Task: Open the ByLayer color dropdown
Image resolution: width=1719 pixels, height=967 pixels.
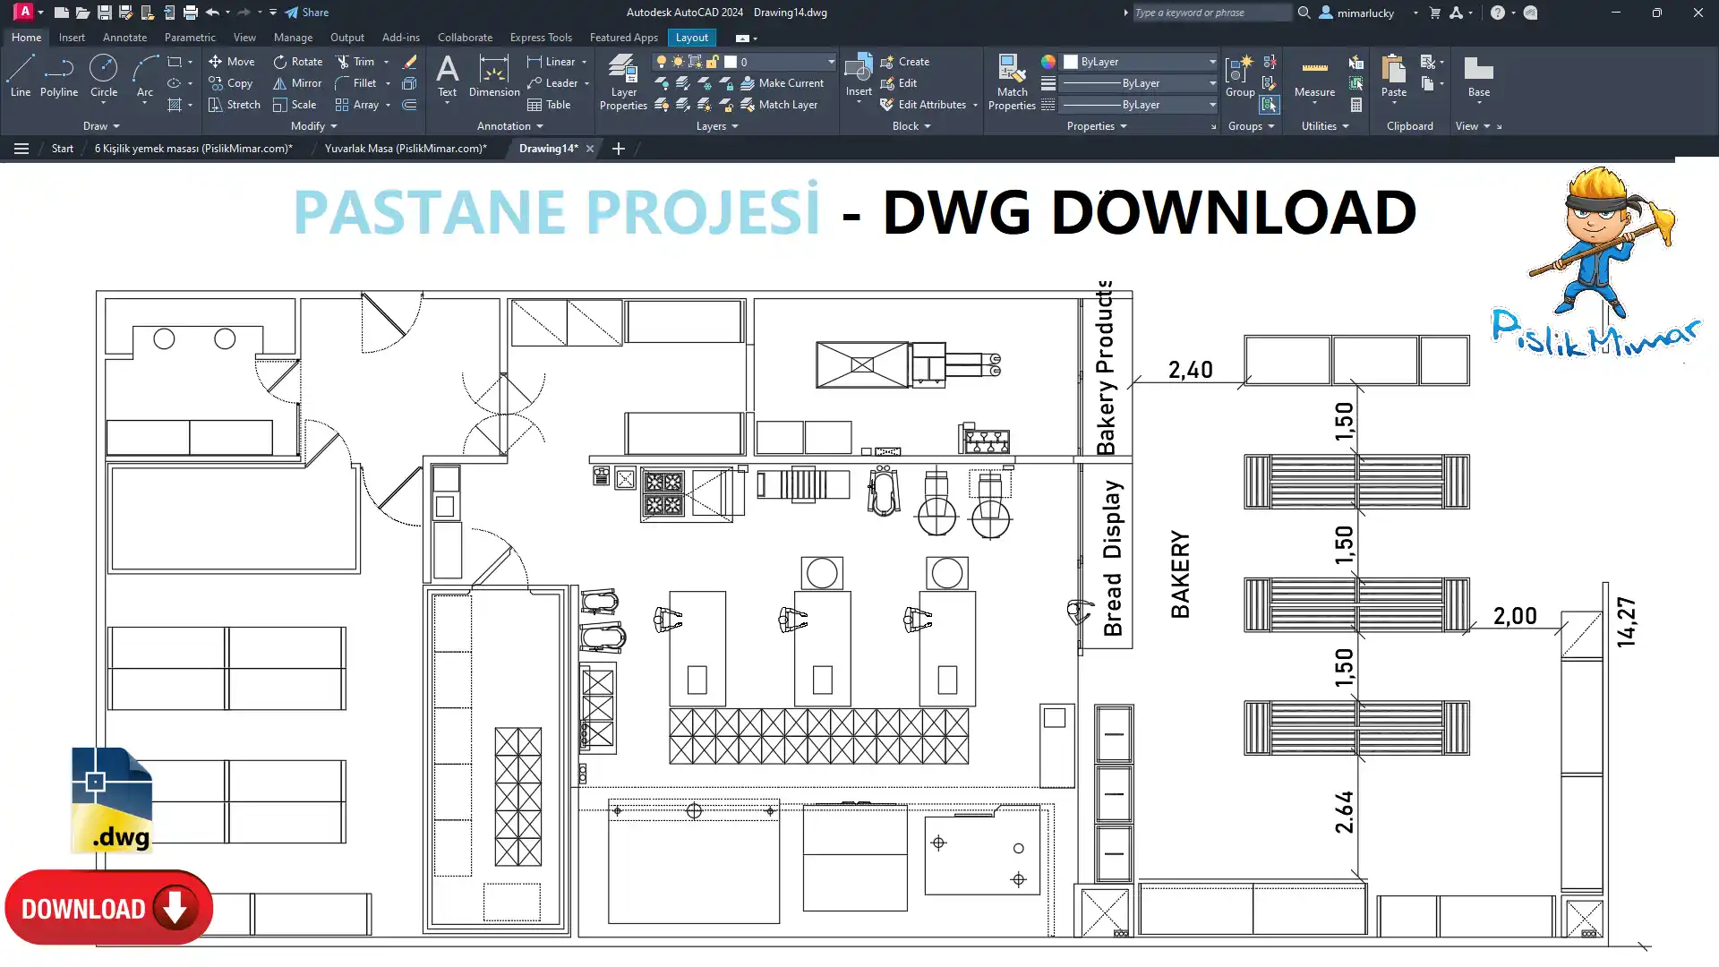Action: click(x=1139, y=62)
